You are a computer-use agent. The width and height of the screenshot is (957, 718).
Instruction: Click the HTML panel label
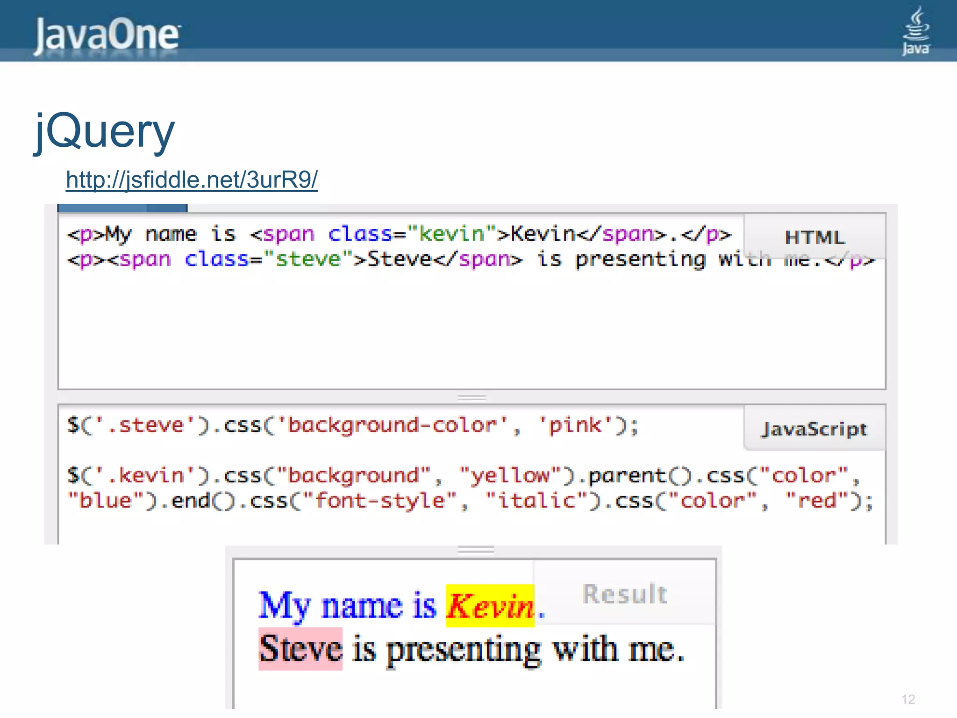tap(814, 237)
